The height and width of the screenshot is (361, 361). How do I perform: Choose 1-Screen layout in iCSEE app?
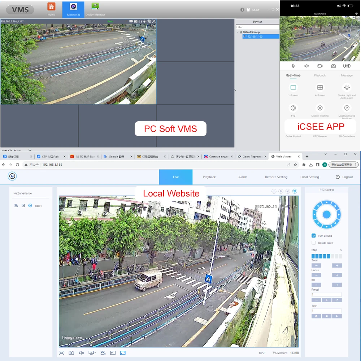click(293, 87)
